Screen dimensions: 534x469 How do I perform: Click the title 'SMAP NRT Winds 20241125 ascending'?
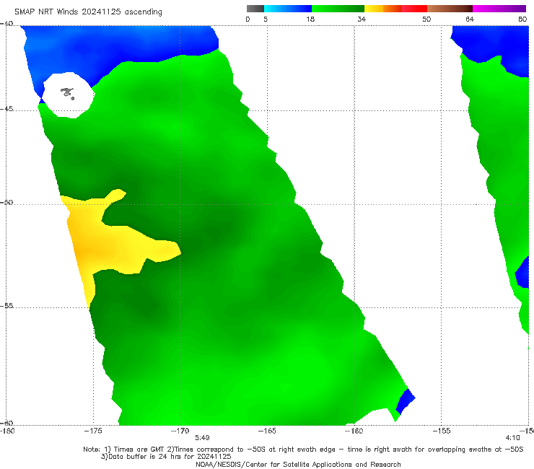tap(88, 12)
